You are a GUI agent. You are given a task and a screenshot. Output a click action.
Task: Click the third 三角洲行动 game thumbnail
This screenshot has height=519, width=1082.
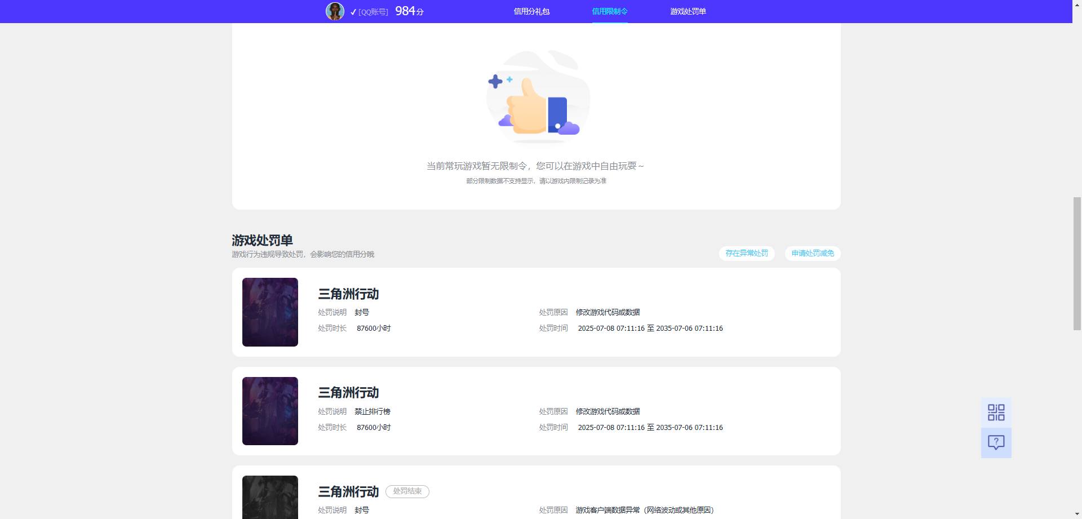click(269, 498)
